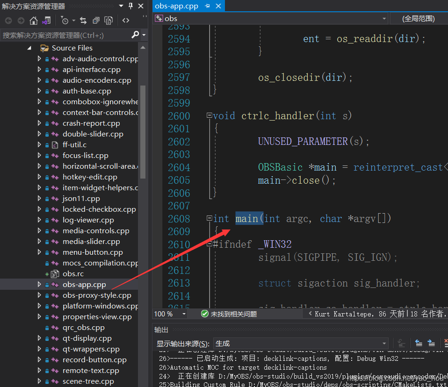
Task: Click the scroll-up arrow in Solution Explorer
Action: pyautogui.click(x=143, y=48)
